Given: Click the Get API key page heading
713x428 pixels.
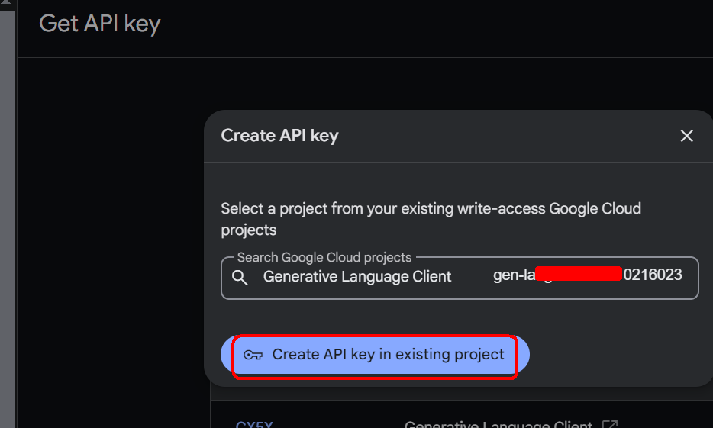Looking at the screenshot, I should [x=99, y=24].
